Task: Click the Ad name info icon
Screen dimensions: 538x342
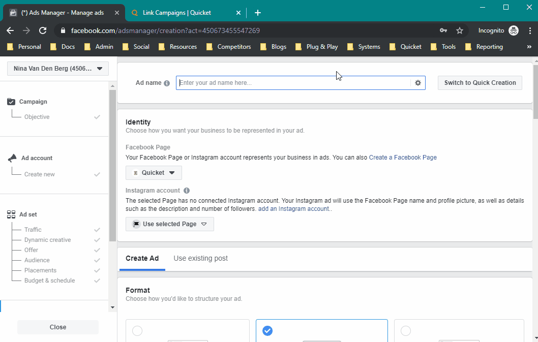Action: click(167, 83)
